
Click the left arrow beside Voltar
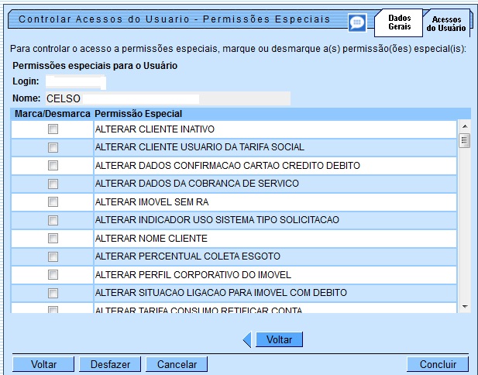point(247,339)
